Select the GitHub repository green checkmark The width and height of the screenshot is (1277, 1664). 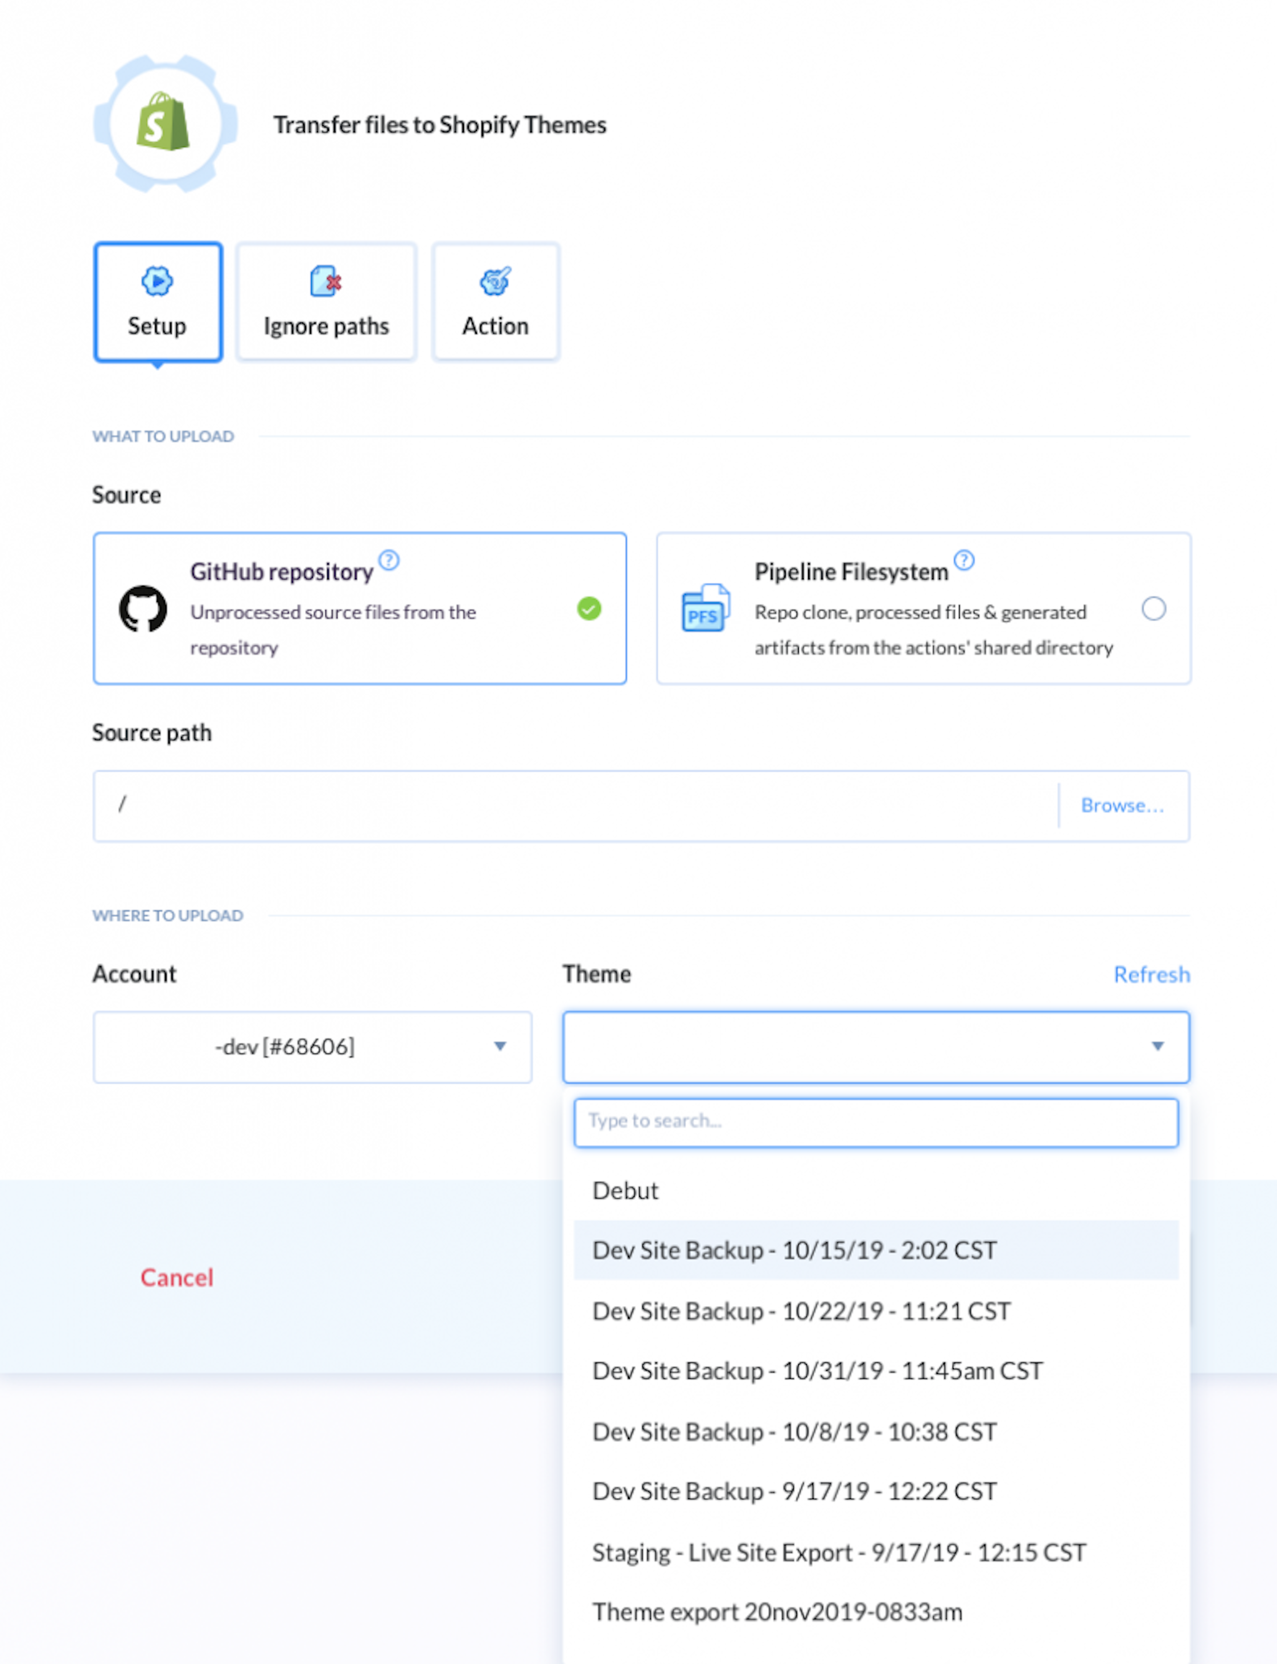[x=589, y=609]
